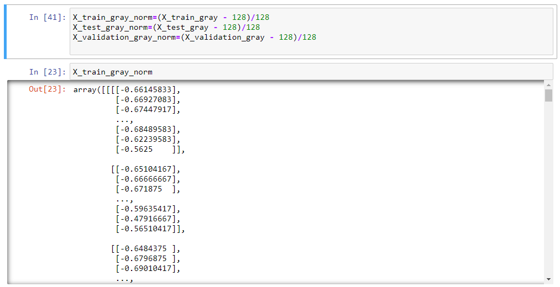Click the value -0.66927083 in output
The height and width of the screenshot is (287, 560).
point(146,99)
